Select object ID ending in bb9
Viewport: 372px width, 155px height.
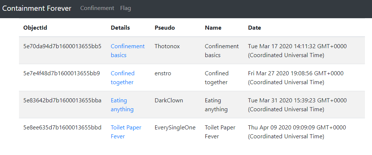[61, 73]
